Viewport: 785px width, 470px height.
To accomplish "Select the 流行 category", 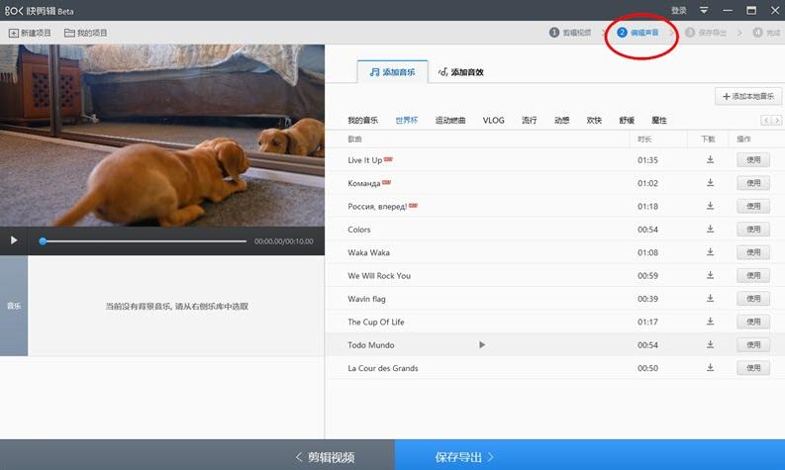I will click(530, 120).
